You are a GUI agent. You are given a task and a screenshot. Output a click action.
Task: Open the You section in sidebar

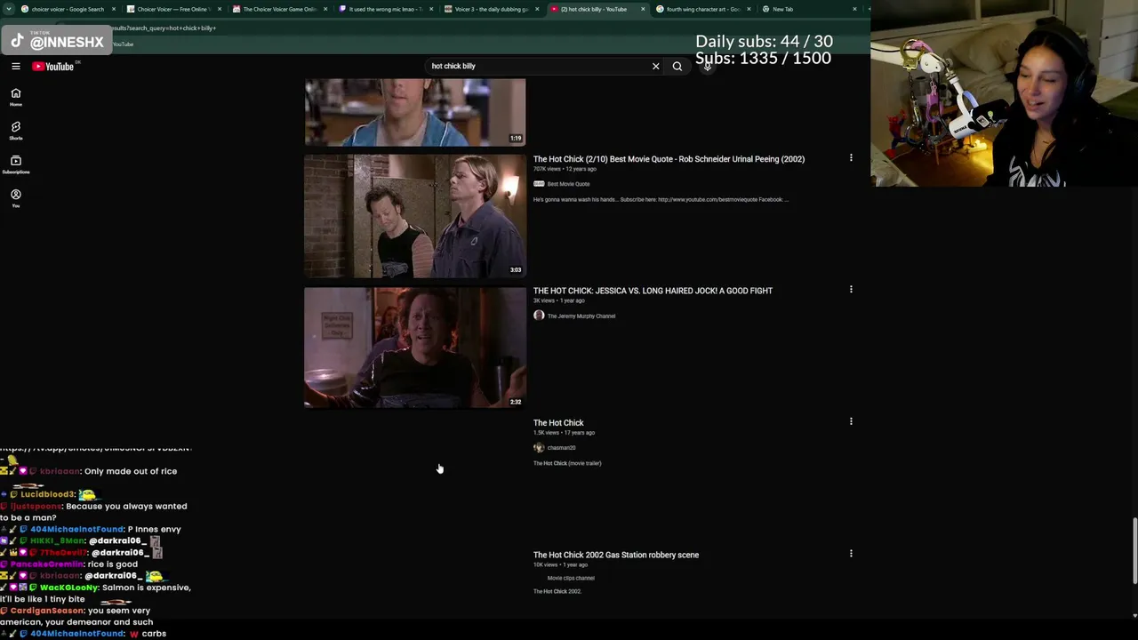pos(16,198)
